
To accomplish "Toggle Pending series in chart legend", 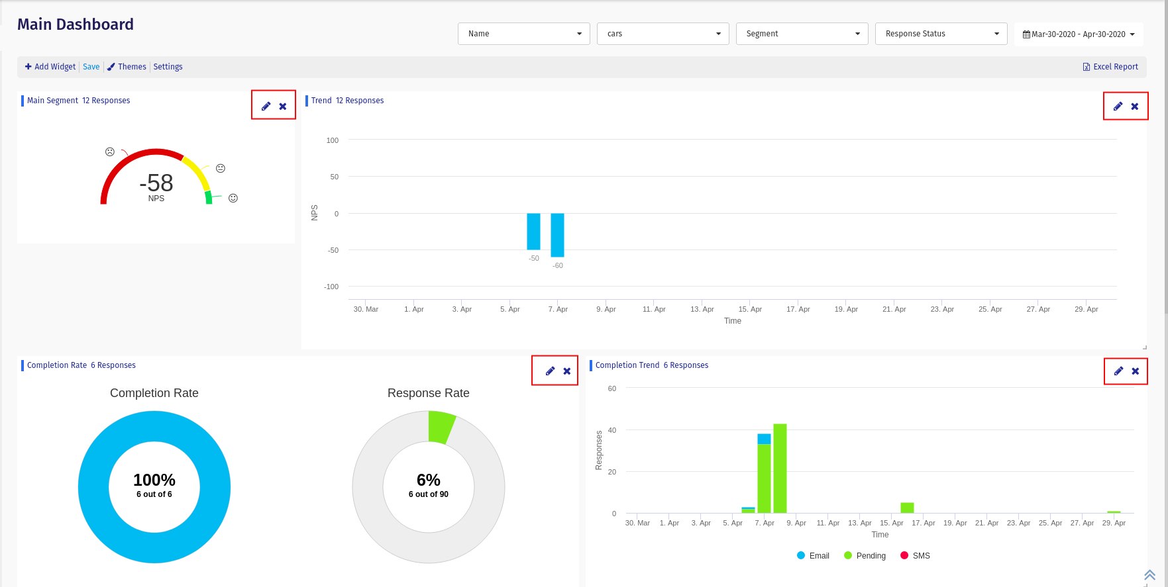I will point(865,556).
